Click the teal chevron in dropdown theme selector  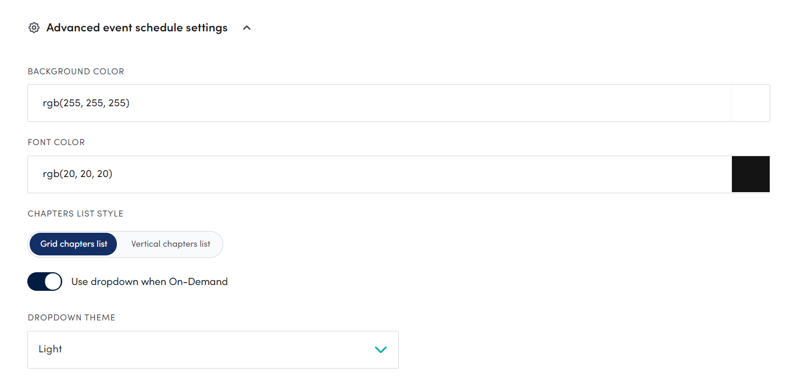tap(381, 349)
